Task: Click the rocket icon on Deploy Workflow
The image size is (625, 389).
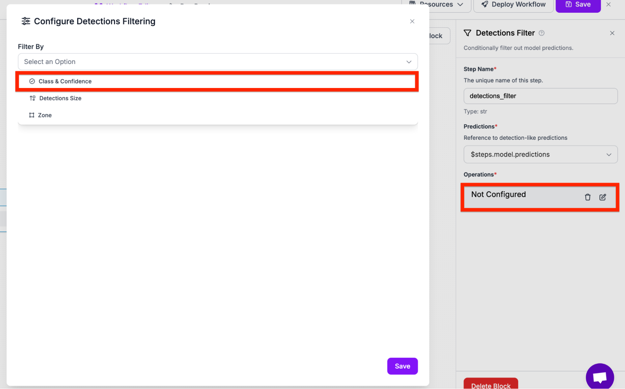Action: [485, 4]
